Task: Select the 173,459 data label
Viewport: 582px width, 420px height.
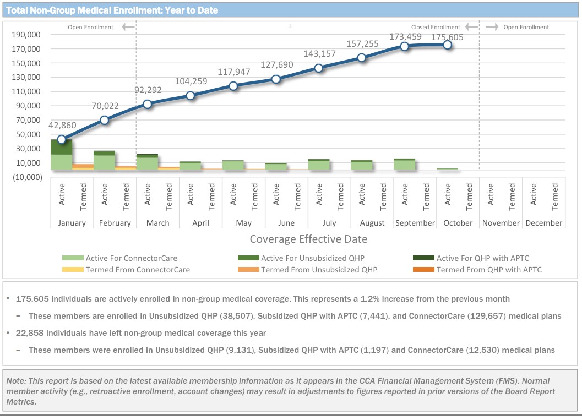Action: point(405,37)
